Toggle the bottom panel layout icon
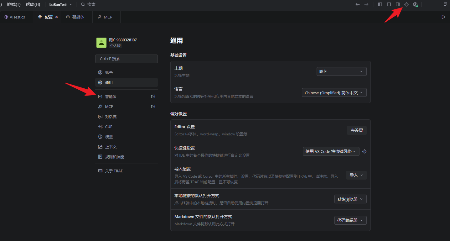This screenshot has width=450, height=241. (389, 4)
